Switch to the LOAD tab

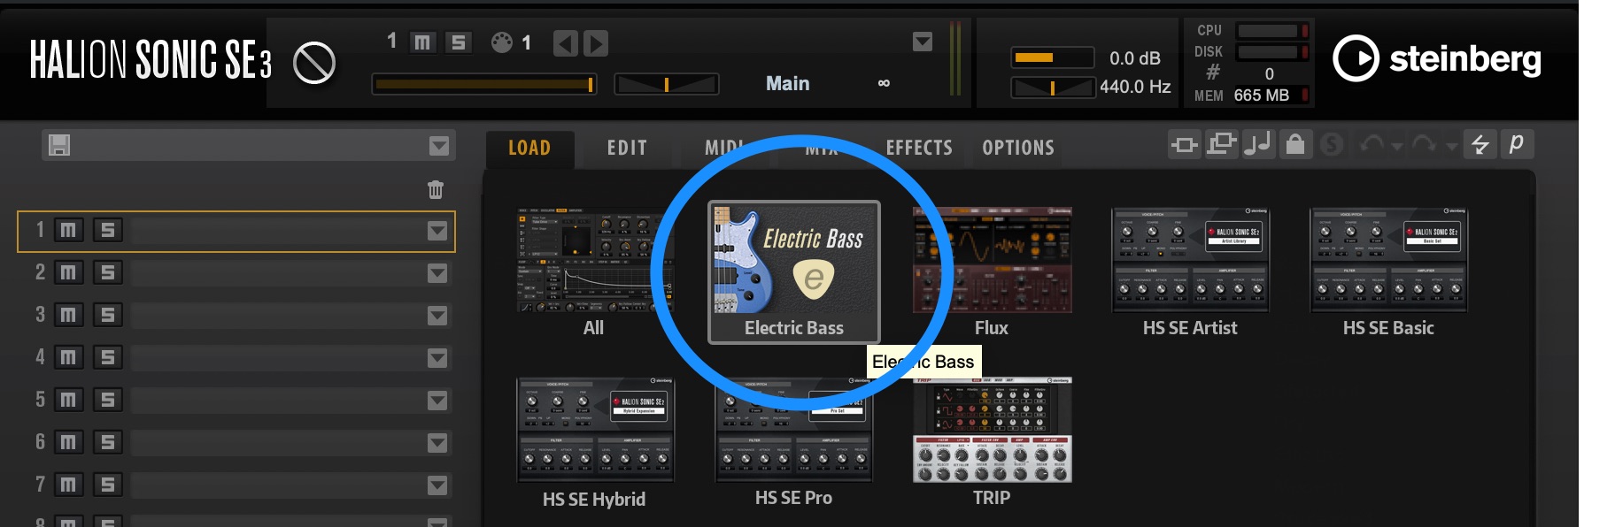click(529, 149)
